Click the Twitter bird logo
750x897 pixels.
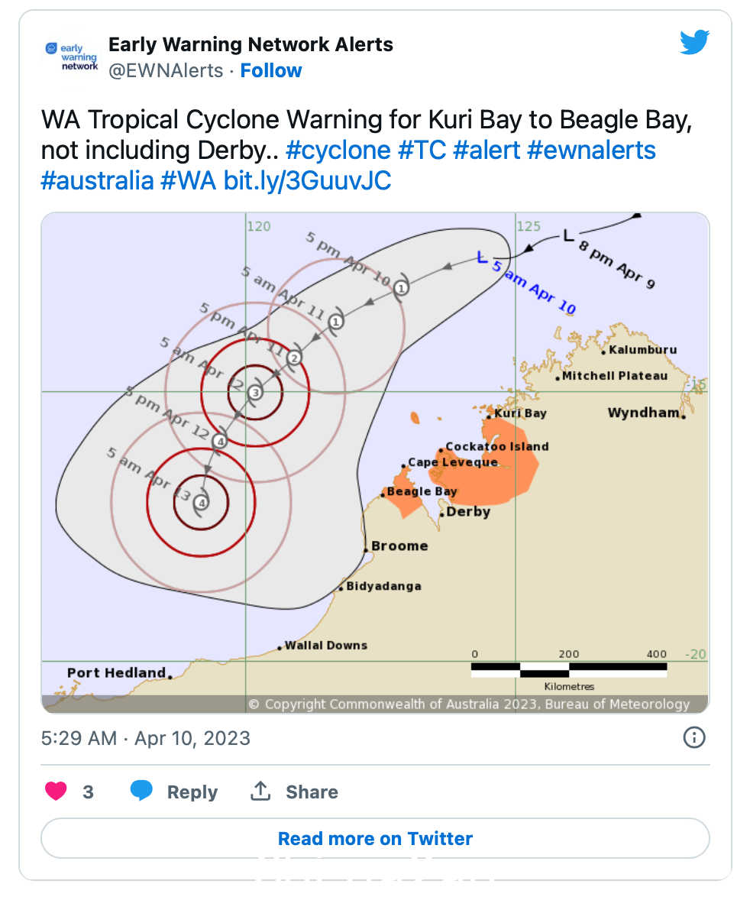click(694, 42)
